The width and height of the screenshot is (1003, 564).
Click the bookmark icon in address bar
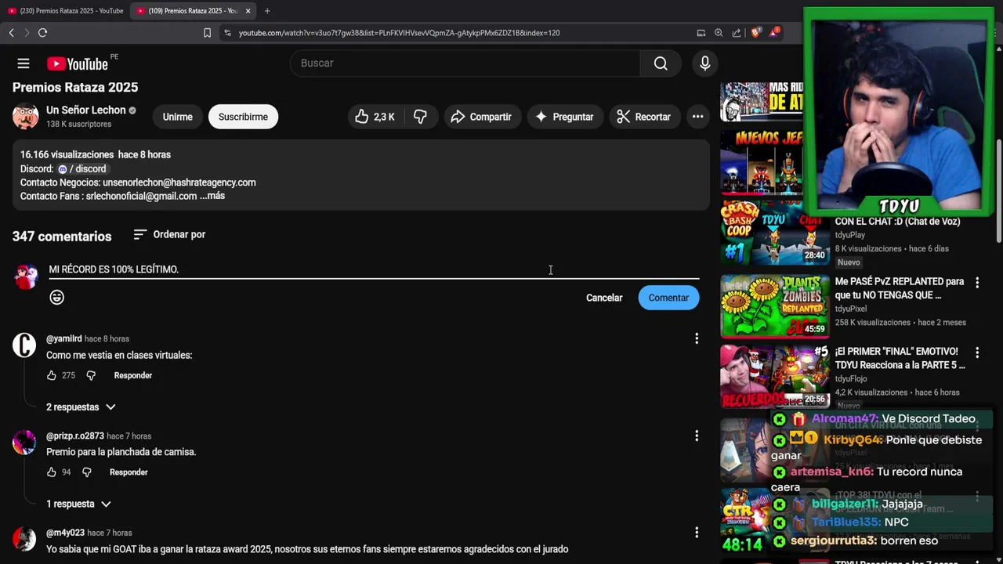tap(207, 33)
